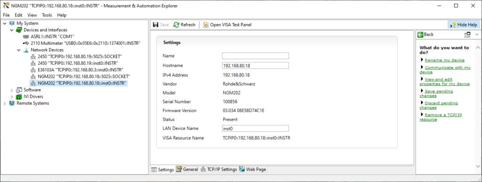Click the 2110 Multimeter USB icon
Screen dimensions: 482x182
(x=26, y=43)
